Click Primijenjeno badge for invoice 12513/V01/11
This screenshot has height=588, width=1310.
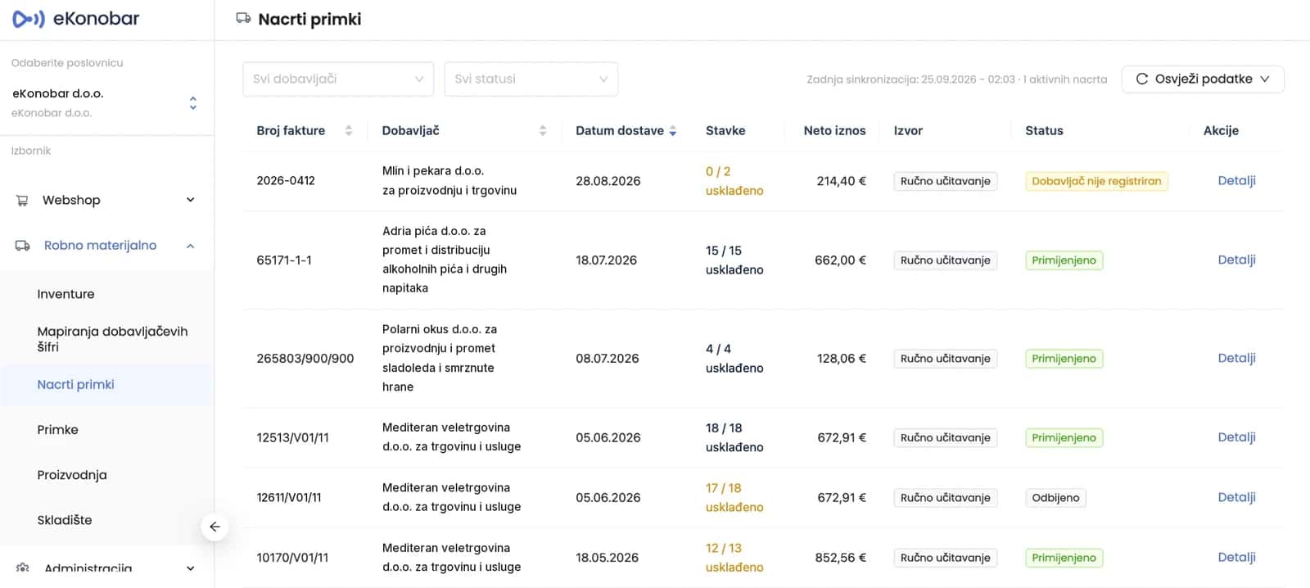tap(1064, 437)
